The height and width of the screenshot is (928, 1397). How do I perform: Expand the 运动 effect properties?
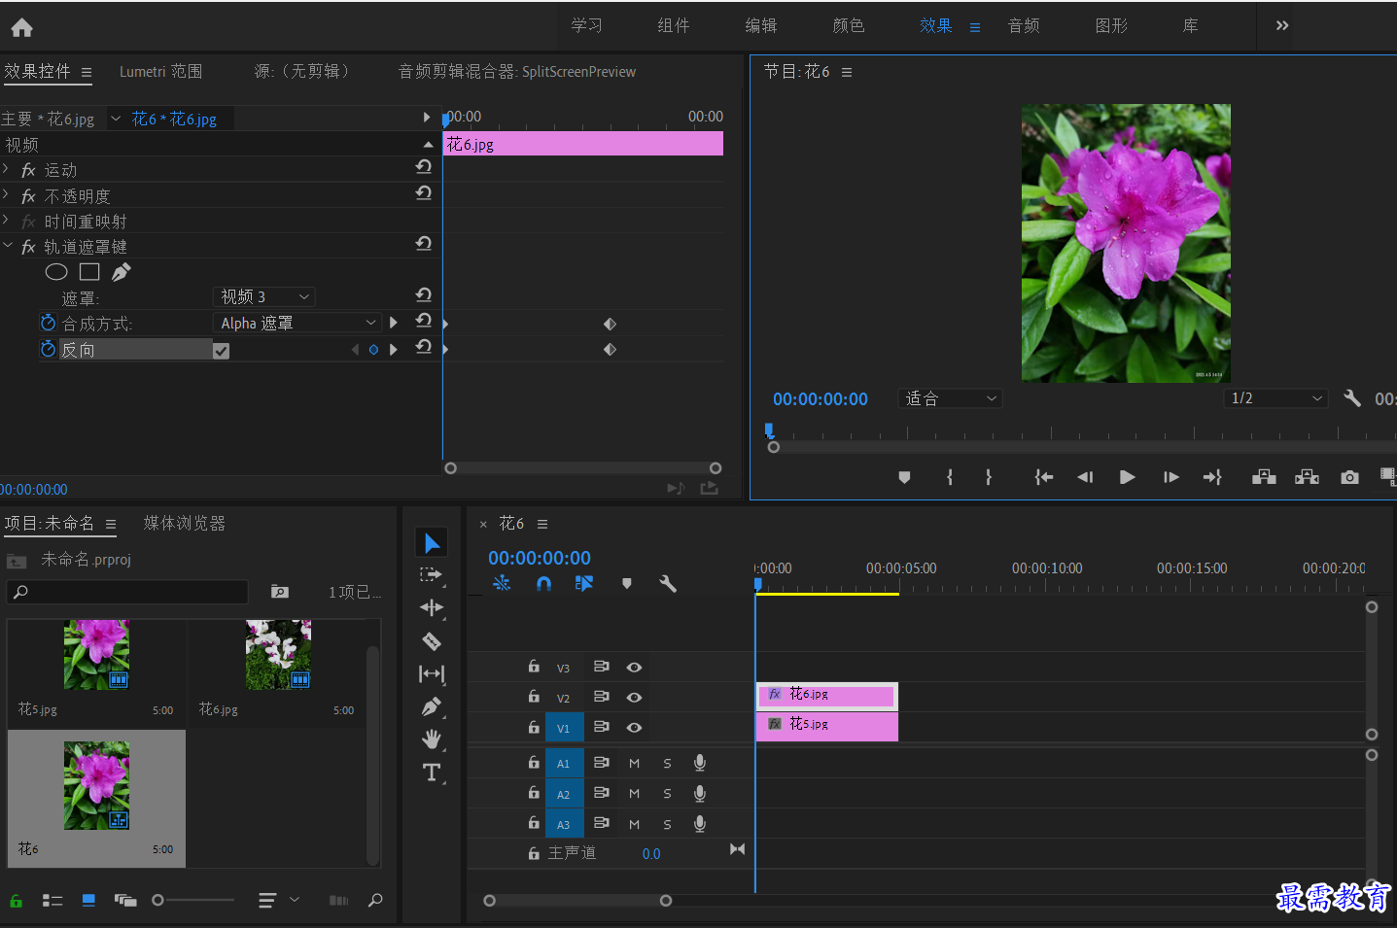(7, 169)
